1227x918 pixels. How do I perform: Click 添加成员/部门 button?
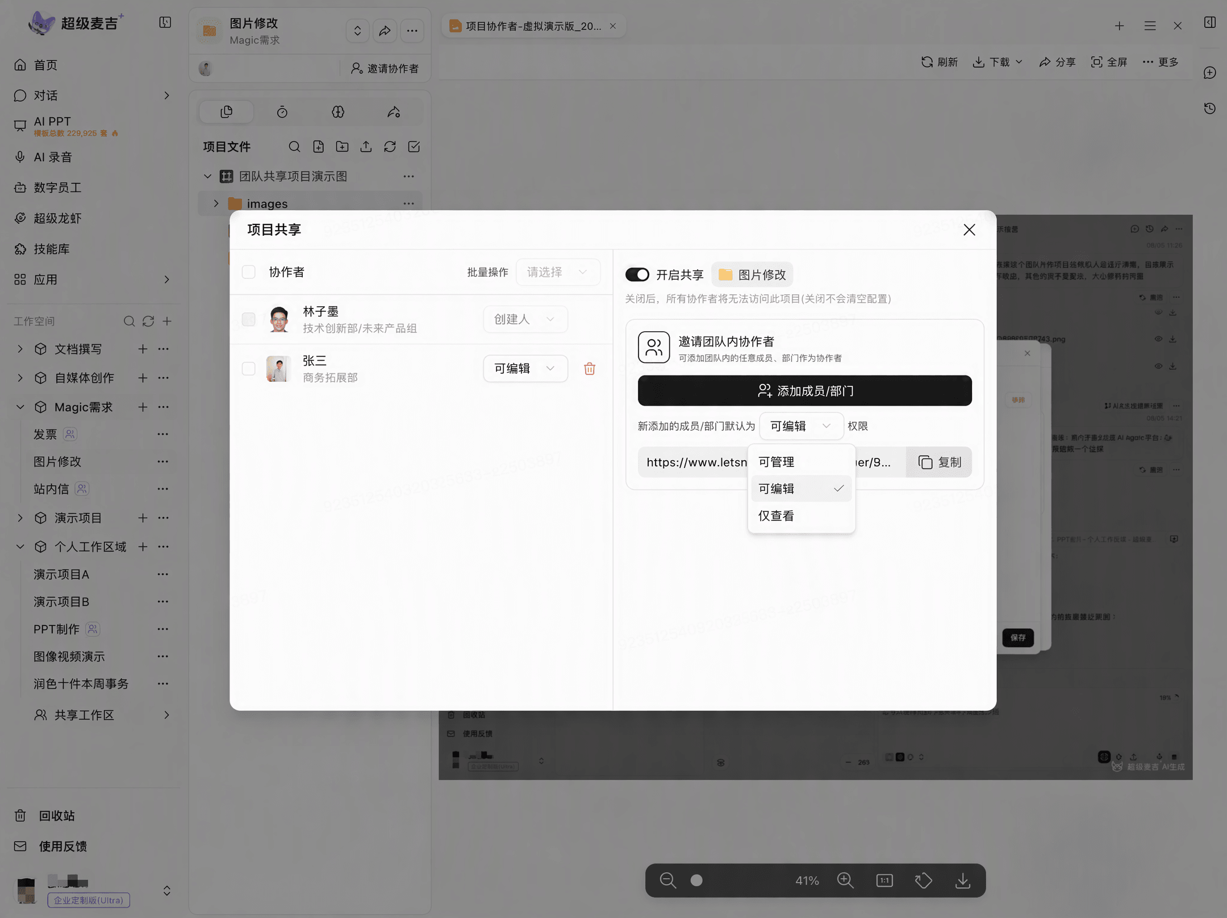[x=804, y=391]
